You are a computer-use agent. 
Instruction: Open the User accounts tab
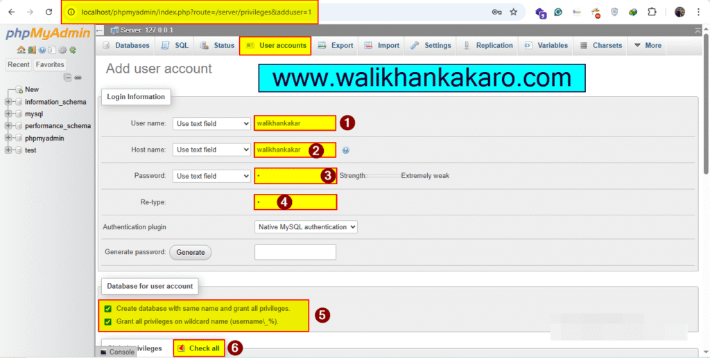click(275, 46)
